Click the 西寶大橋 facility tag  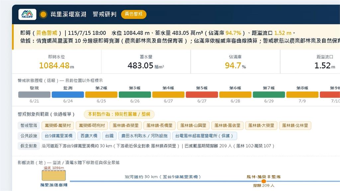tap(89, 136)
